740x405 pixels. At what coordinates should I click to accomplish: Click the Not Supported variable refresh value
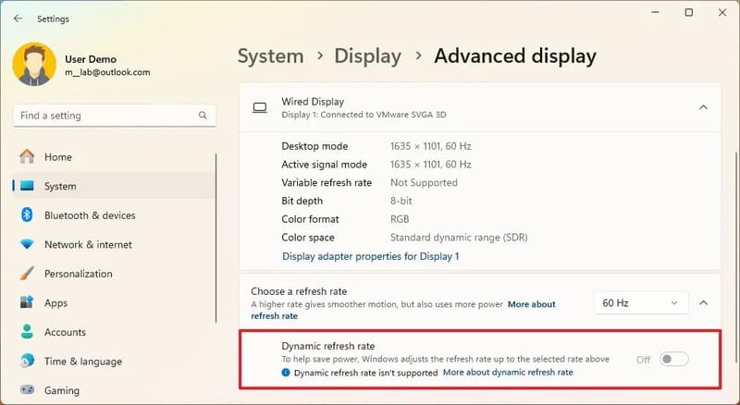click(424, 183)
